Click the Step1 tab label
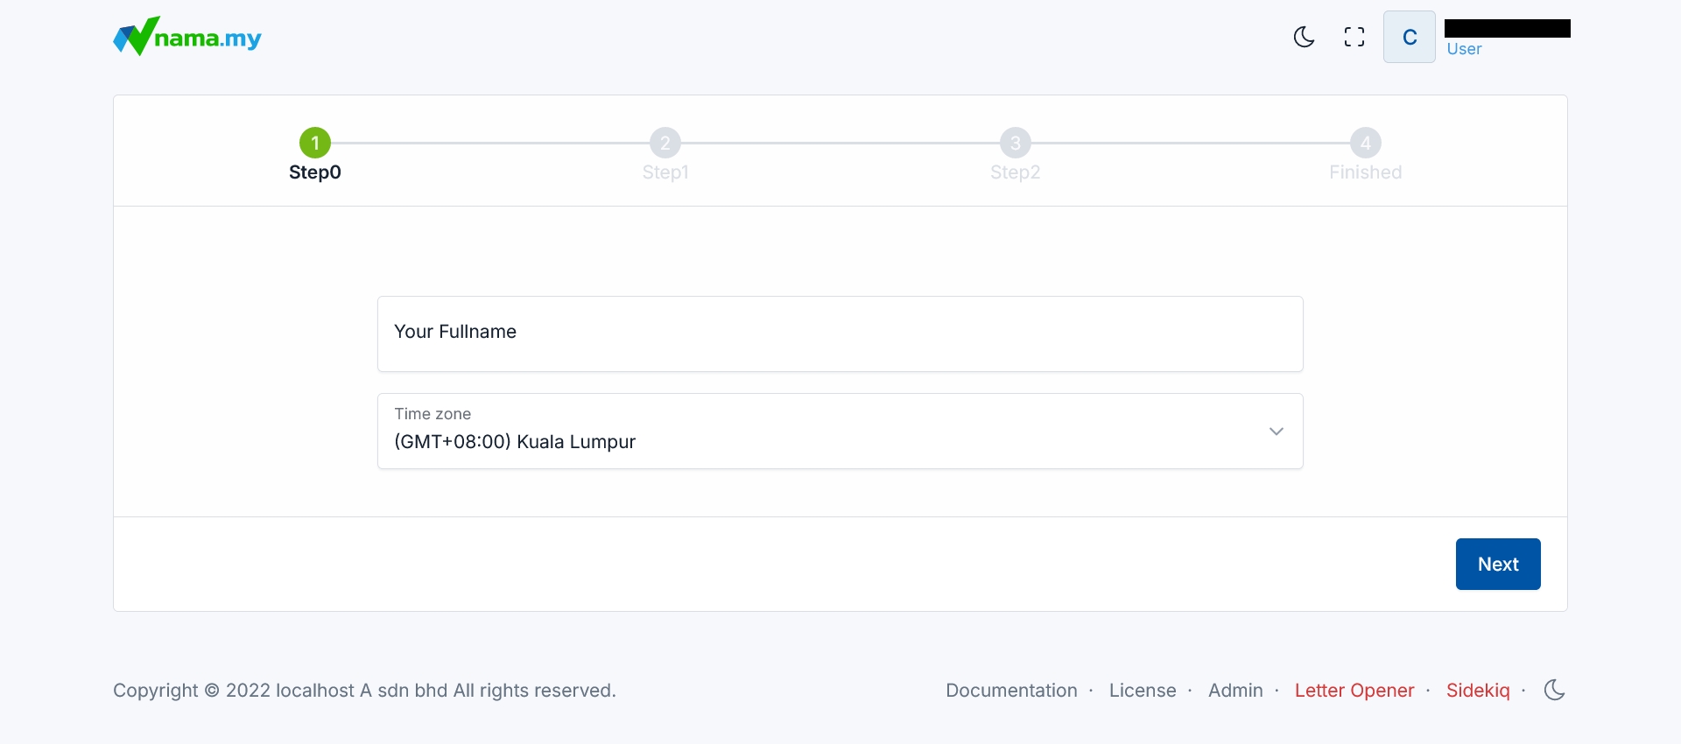The image size is (1681, 744). [x=665, y=172]
